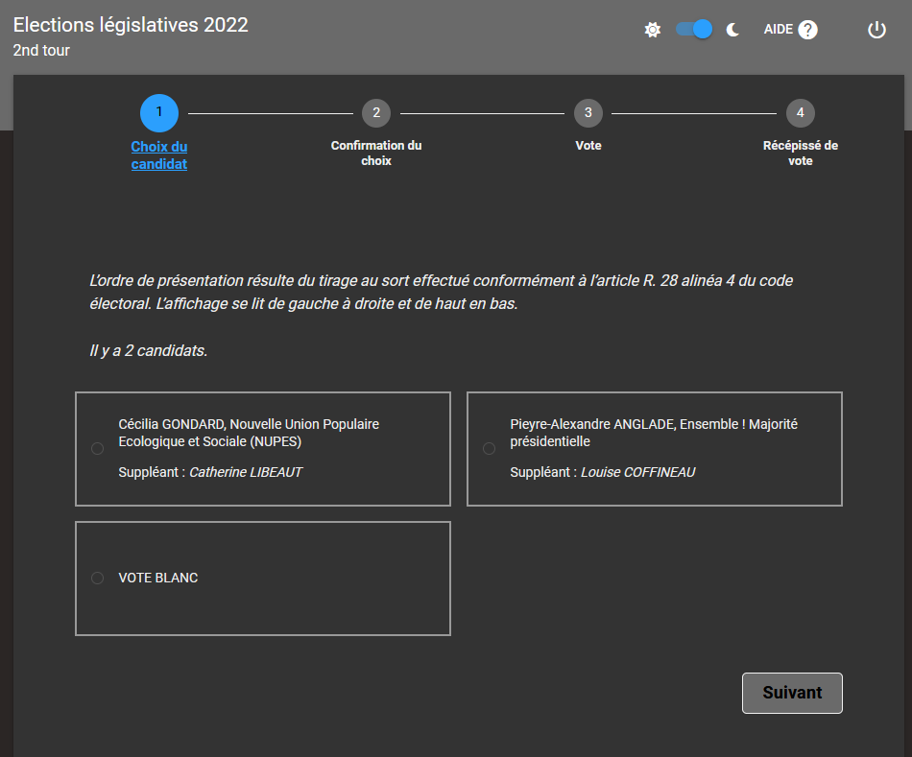Click step 3 Vote circle
Viewport: 912px width, 757px height.
588,113
